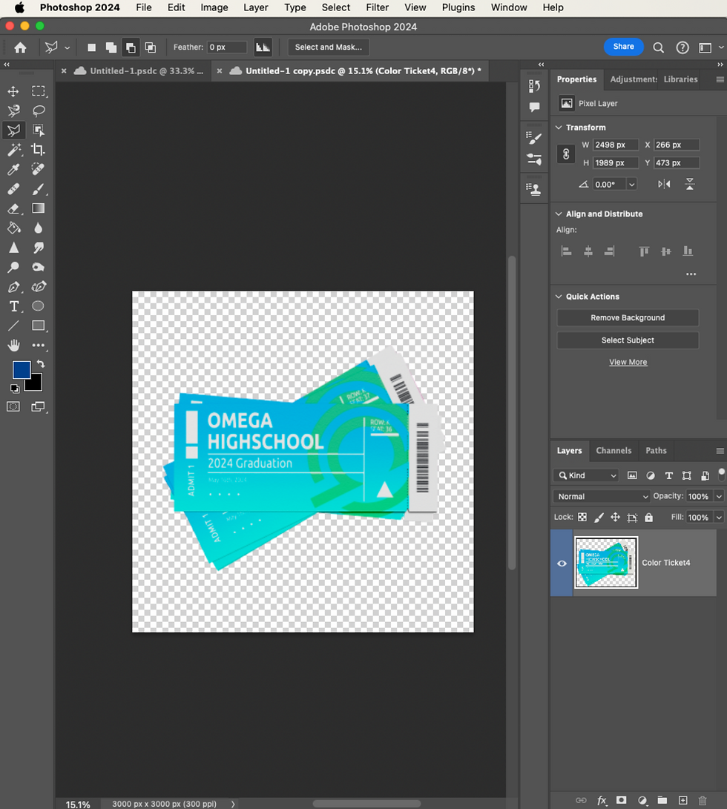
Task: Click Delete layer trash icon
Action: click(703, 800)
